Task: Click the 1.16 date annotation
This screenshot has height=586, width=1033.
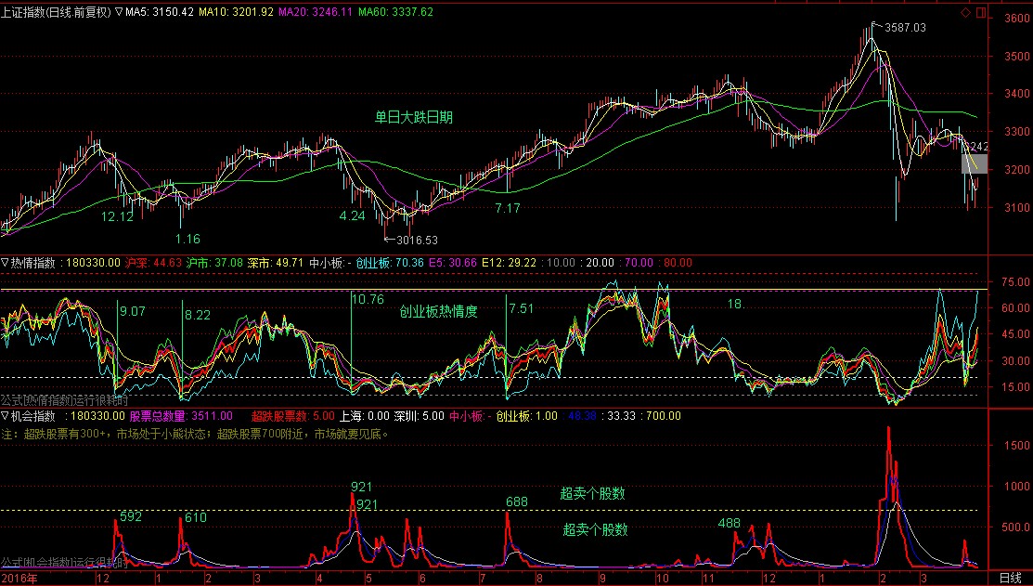Action: 187,239
